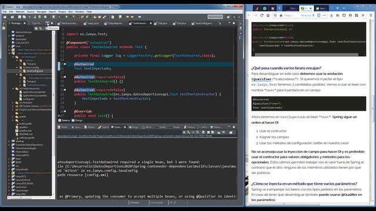Close the TestAutowired editor tab

[150, 23]
